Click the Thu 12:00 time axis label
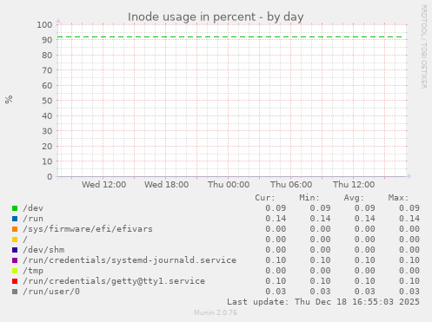432x322 pixels. pos(354,185)
